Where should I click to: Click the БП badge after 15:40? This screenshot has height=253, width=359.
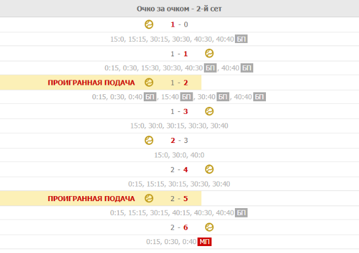186,97
